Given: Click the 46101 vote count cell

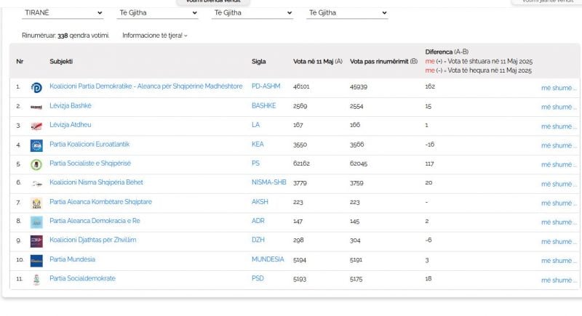Looking at the screenshot, I should 301,86.
